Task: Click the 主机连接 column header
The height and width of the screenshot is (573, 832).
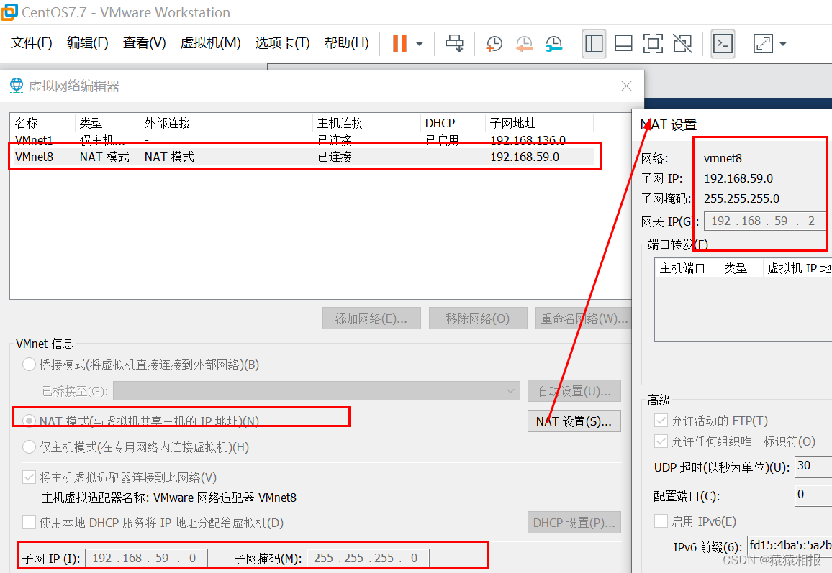Action: pyautogui.click(x=366, y=123)
